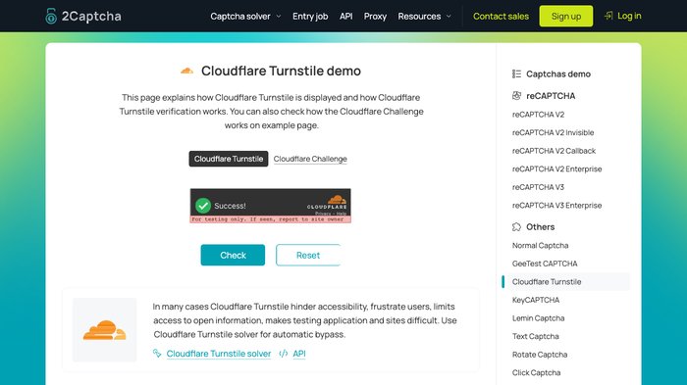Click the Sign up button
Image resolution: width=687 pixels, height=385 pixels.
click(x=565, y=17)
